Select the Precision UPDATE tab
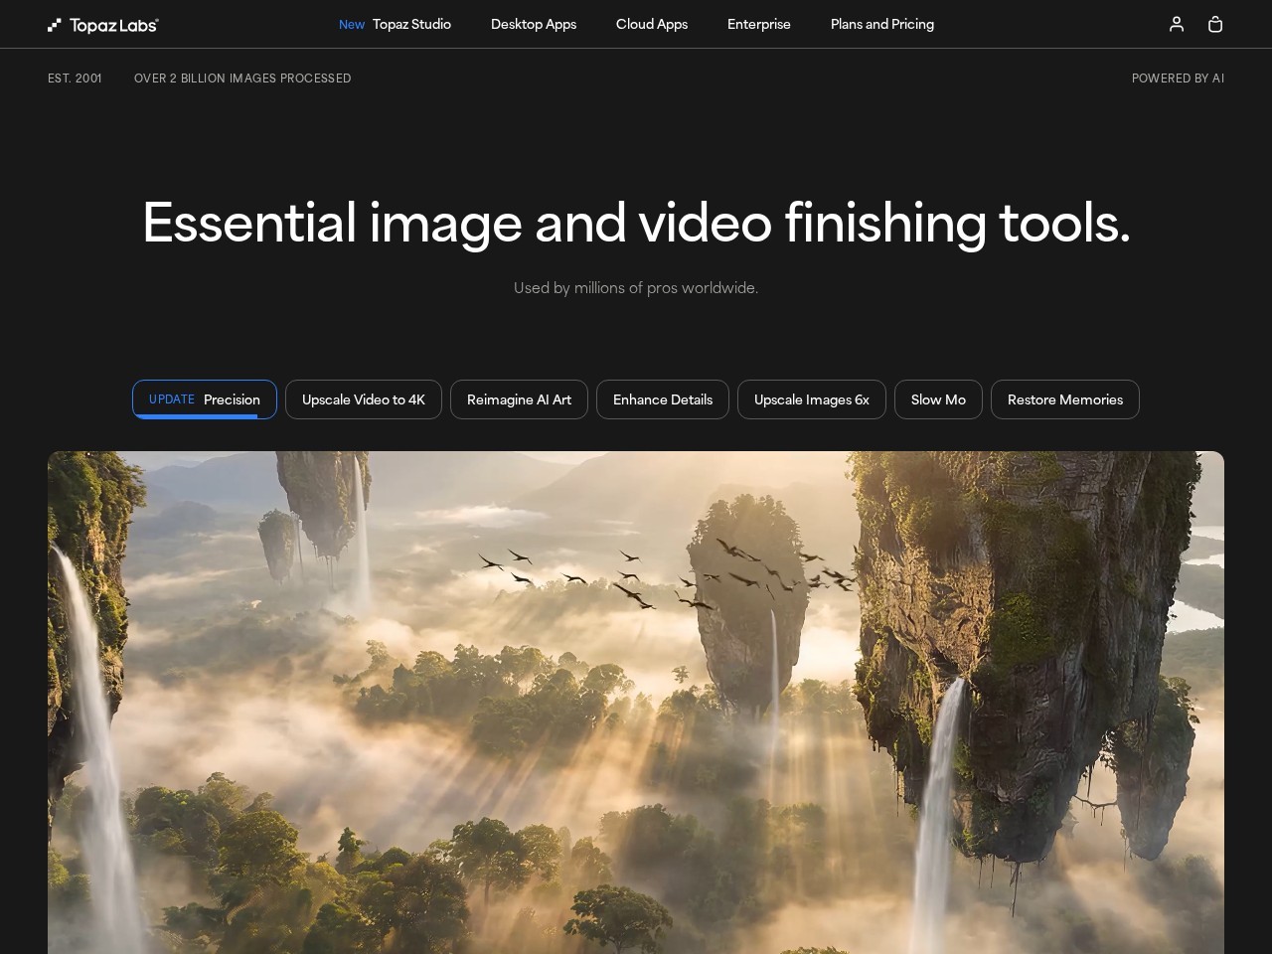Image resolution: width=1272 pixels, height=954 pixels. (205, 399)
